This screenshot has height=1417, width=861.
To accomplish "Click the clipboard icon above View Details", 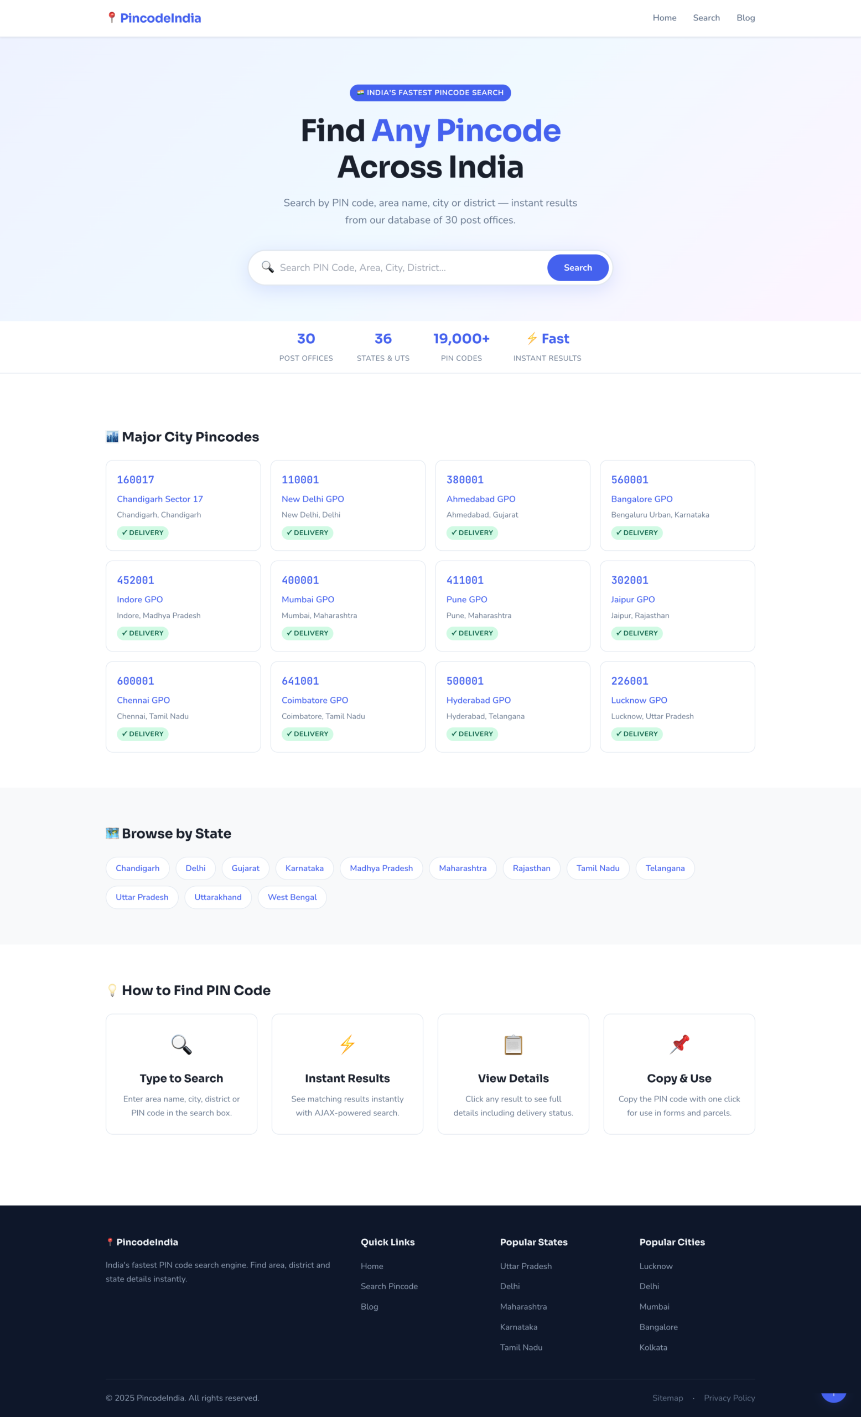I will tap(514, 1044).
